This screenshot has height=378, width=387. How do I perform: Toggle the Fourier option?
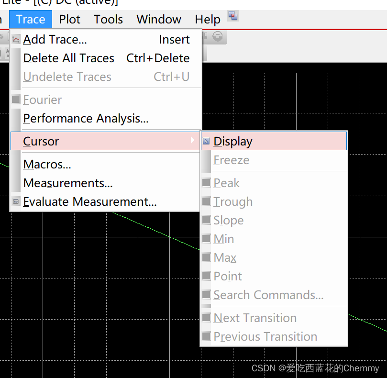(x=43, y=100)
